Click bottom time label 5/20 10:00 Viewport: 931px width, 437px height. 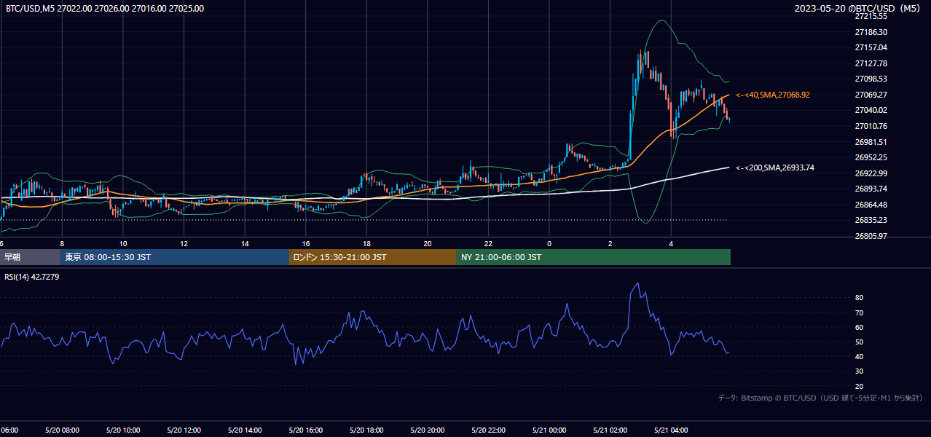[122, 430]
